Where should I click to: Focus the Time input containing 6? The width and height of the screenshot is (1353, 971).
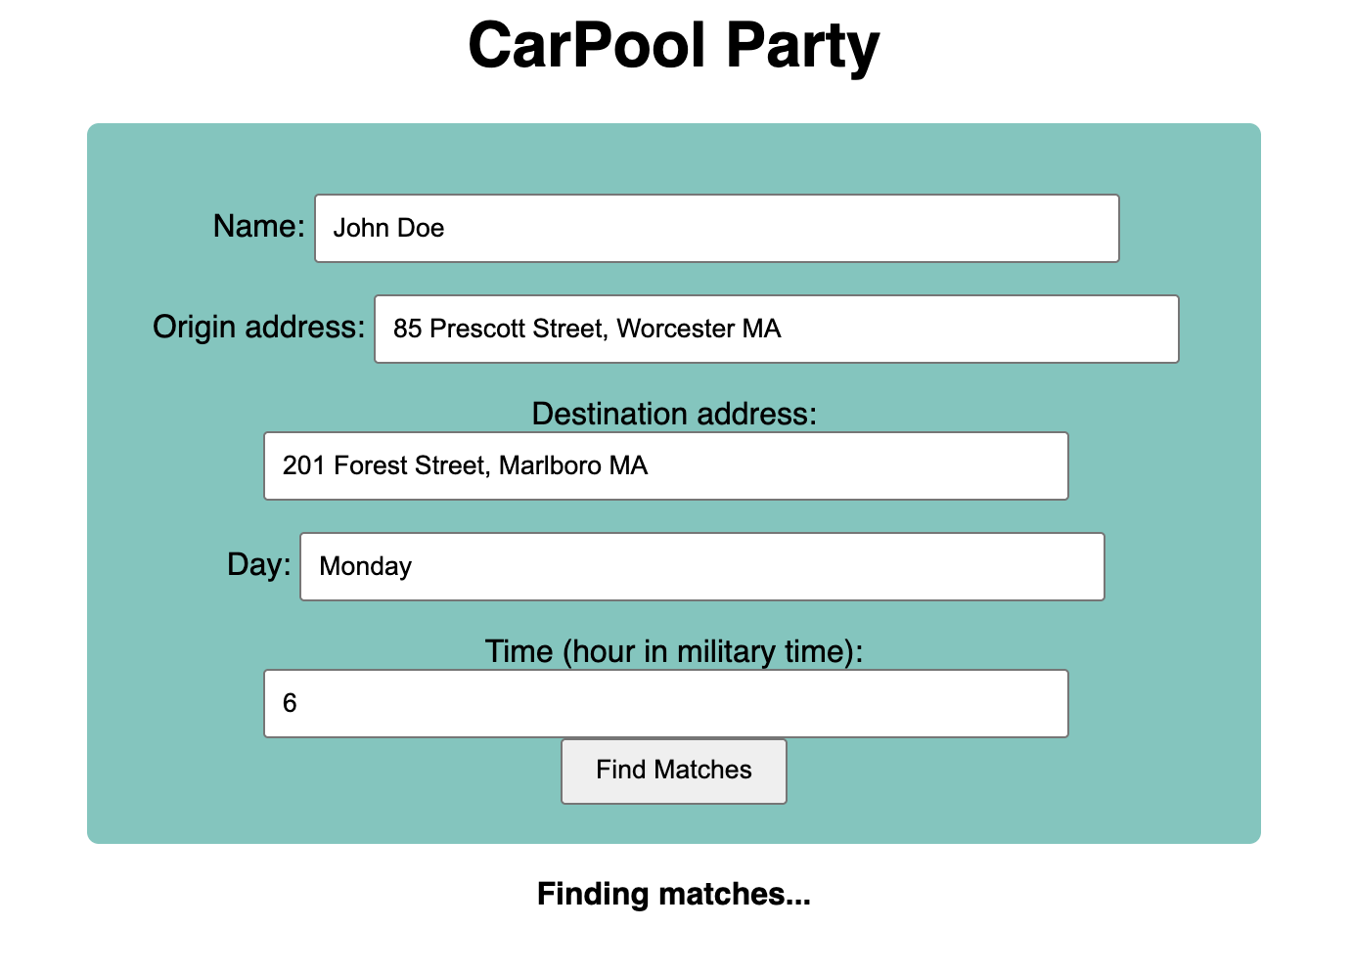click(665, 703)
